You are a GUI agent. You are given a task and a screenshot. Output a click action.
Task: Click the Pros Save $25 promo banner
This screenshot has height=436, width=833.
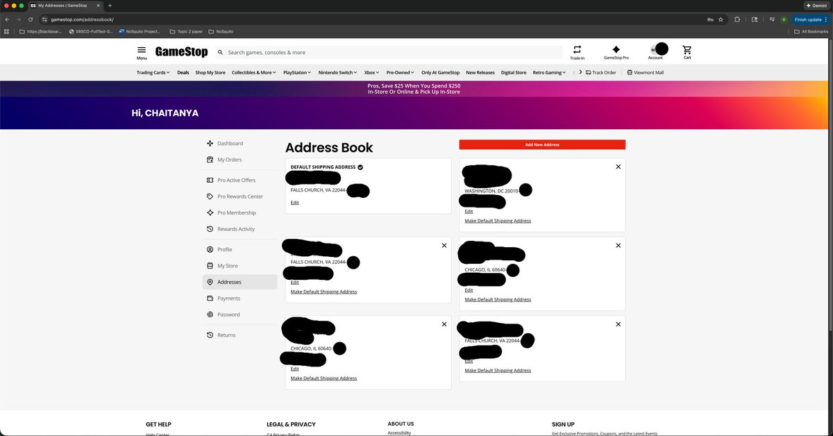pyautogui.click(x=414, y=88)
